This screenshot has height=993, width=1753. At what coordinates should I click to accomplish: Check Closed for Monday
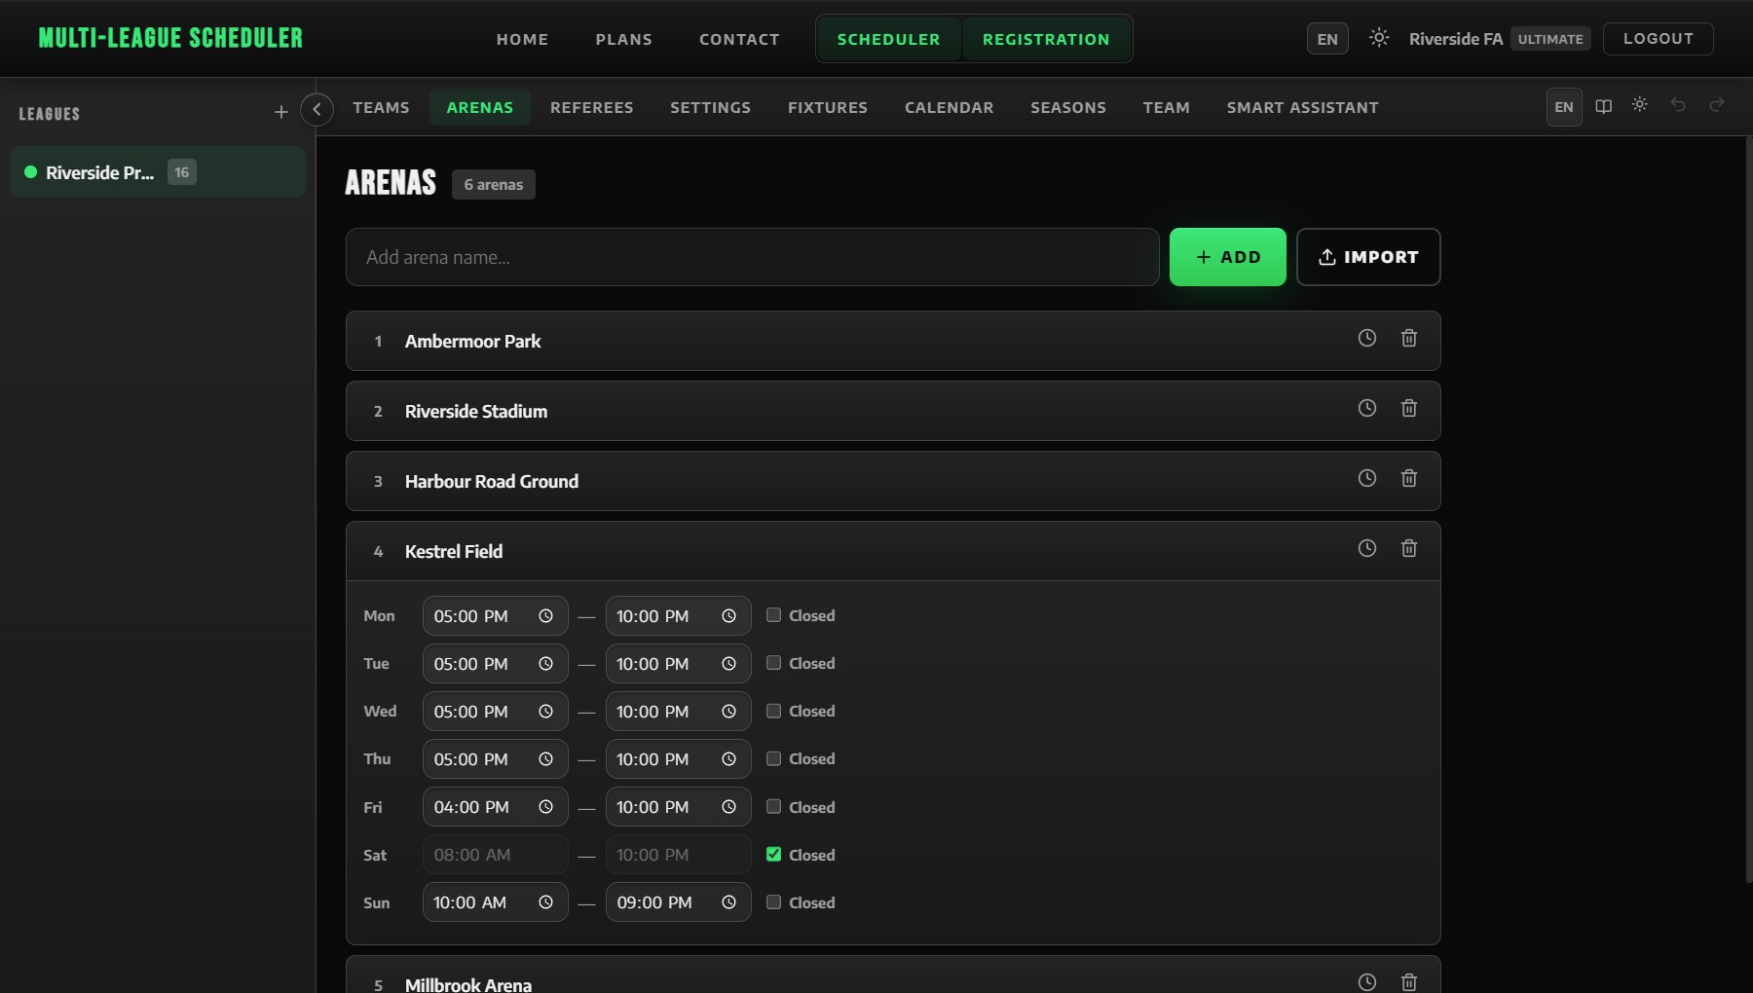pos(773,615)
